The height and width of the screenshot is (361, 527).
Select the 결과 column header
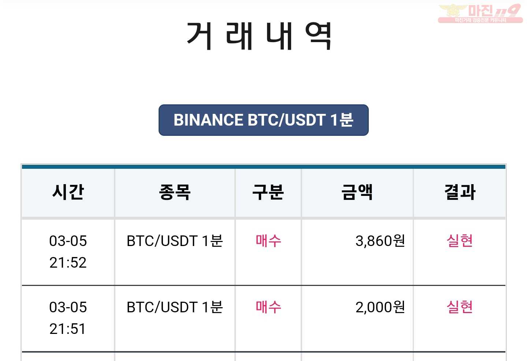pyautogui.click(x=460, y=192)
